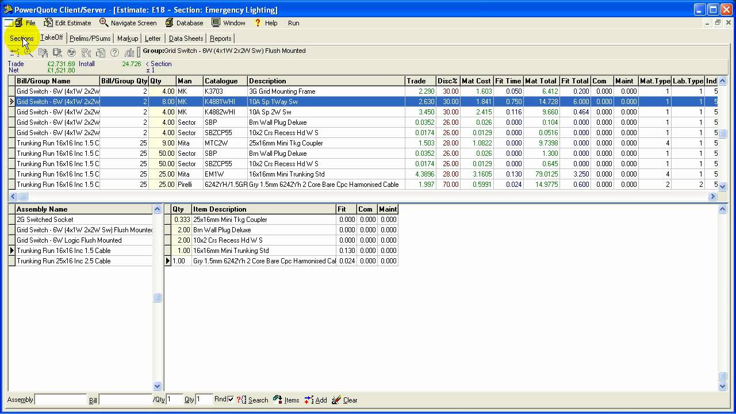The image size is (736, 414).
Task: Click in the Bill input field
Action: pos(125,400)
